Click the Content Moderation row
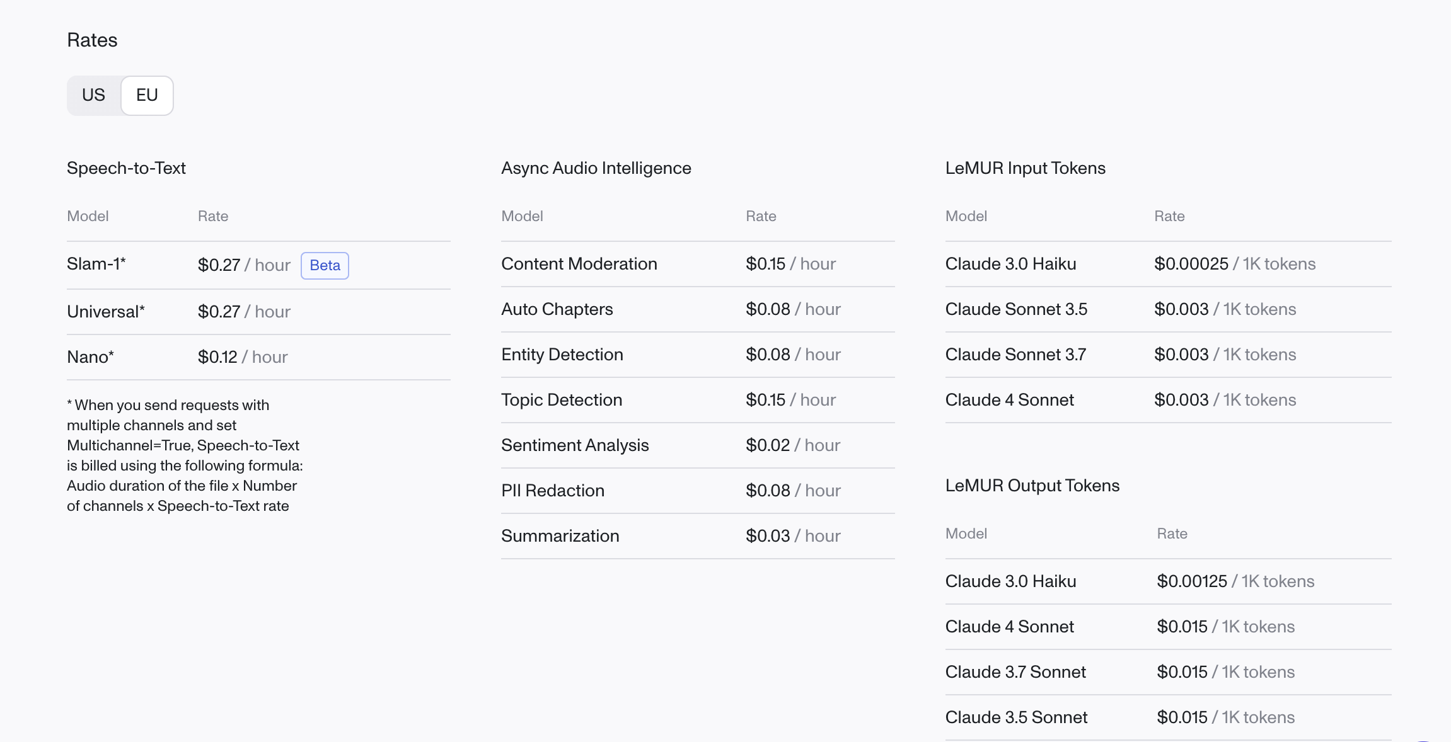1451x742 pixels. (698, 264)
